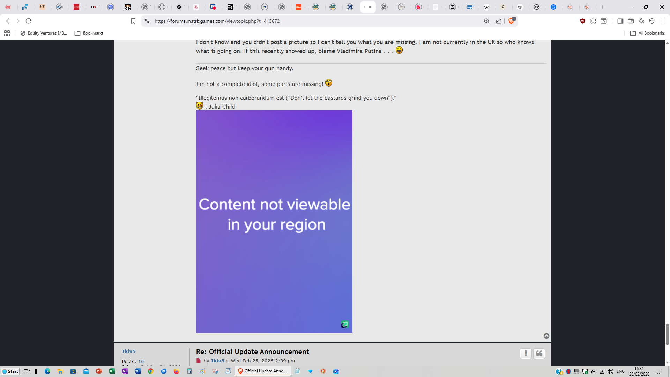This screenshot has height=377, width=670.
Task: Show hidden icons in the system tray
Action: tap(559, 371)
